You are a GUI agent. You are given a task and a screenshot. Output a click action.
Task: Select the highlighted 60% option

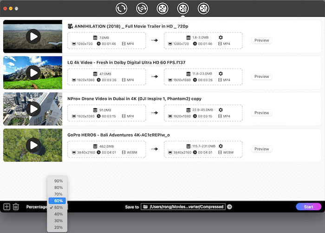tap(58, 201)
